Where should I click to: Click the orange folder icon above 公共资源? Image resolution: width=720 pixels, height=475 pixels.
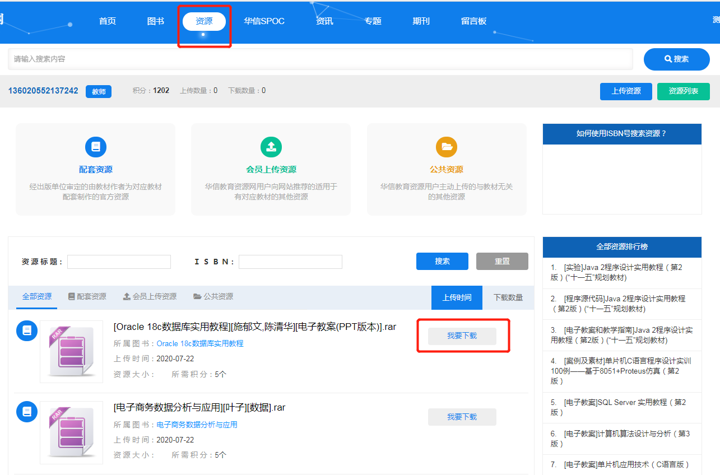click(447, 147)
